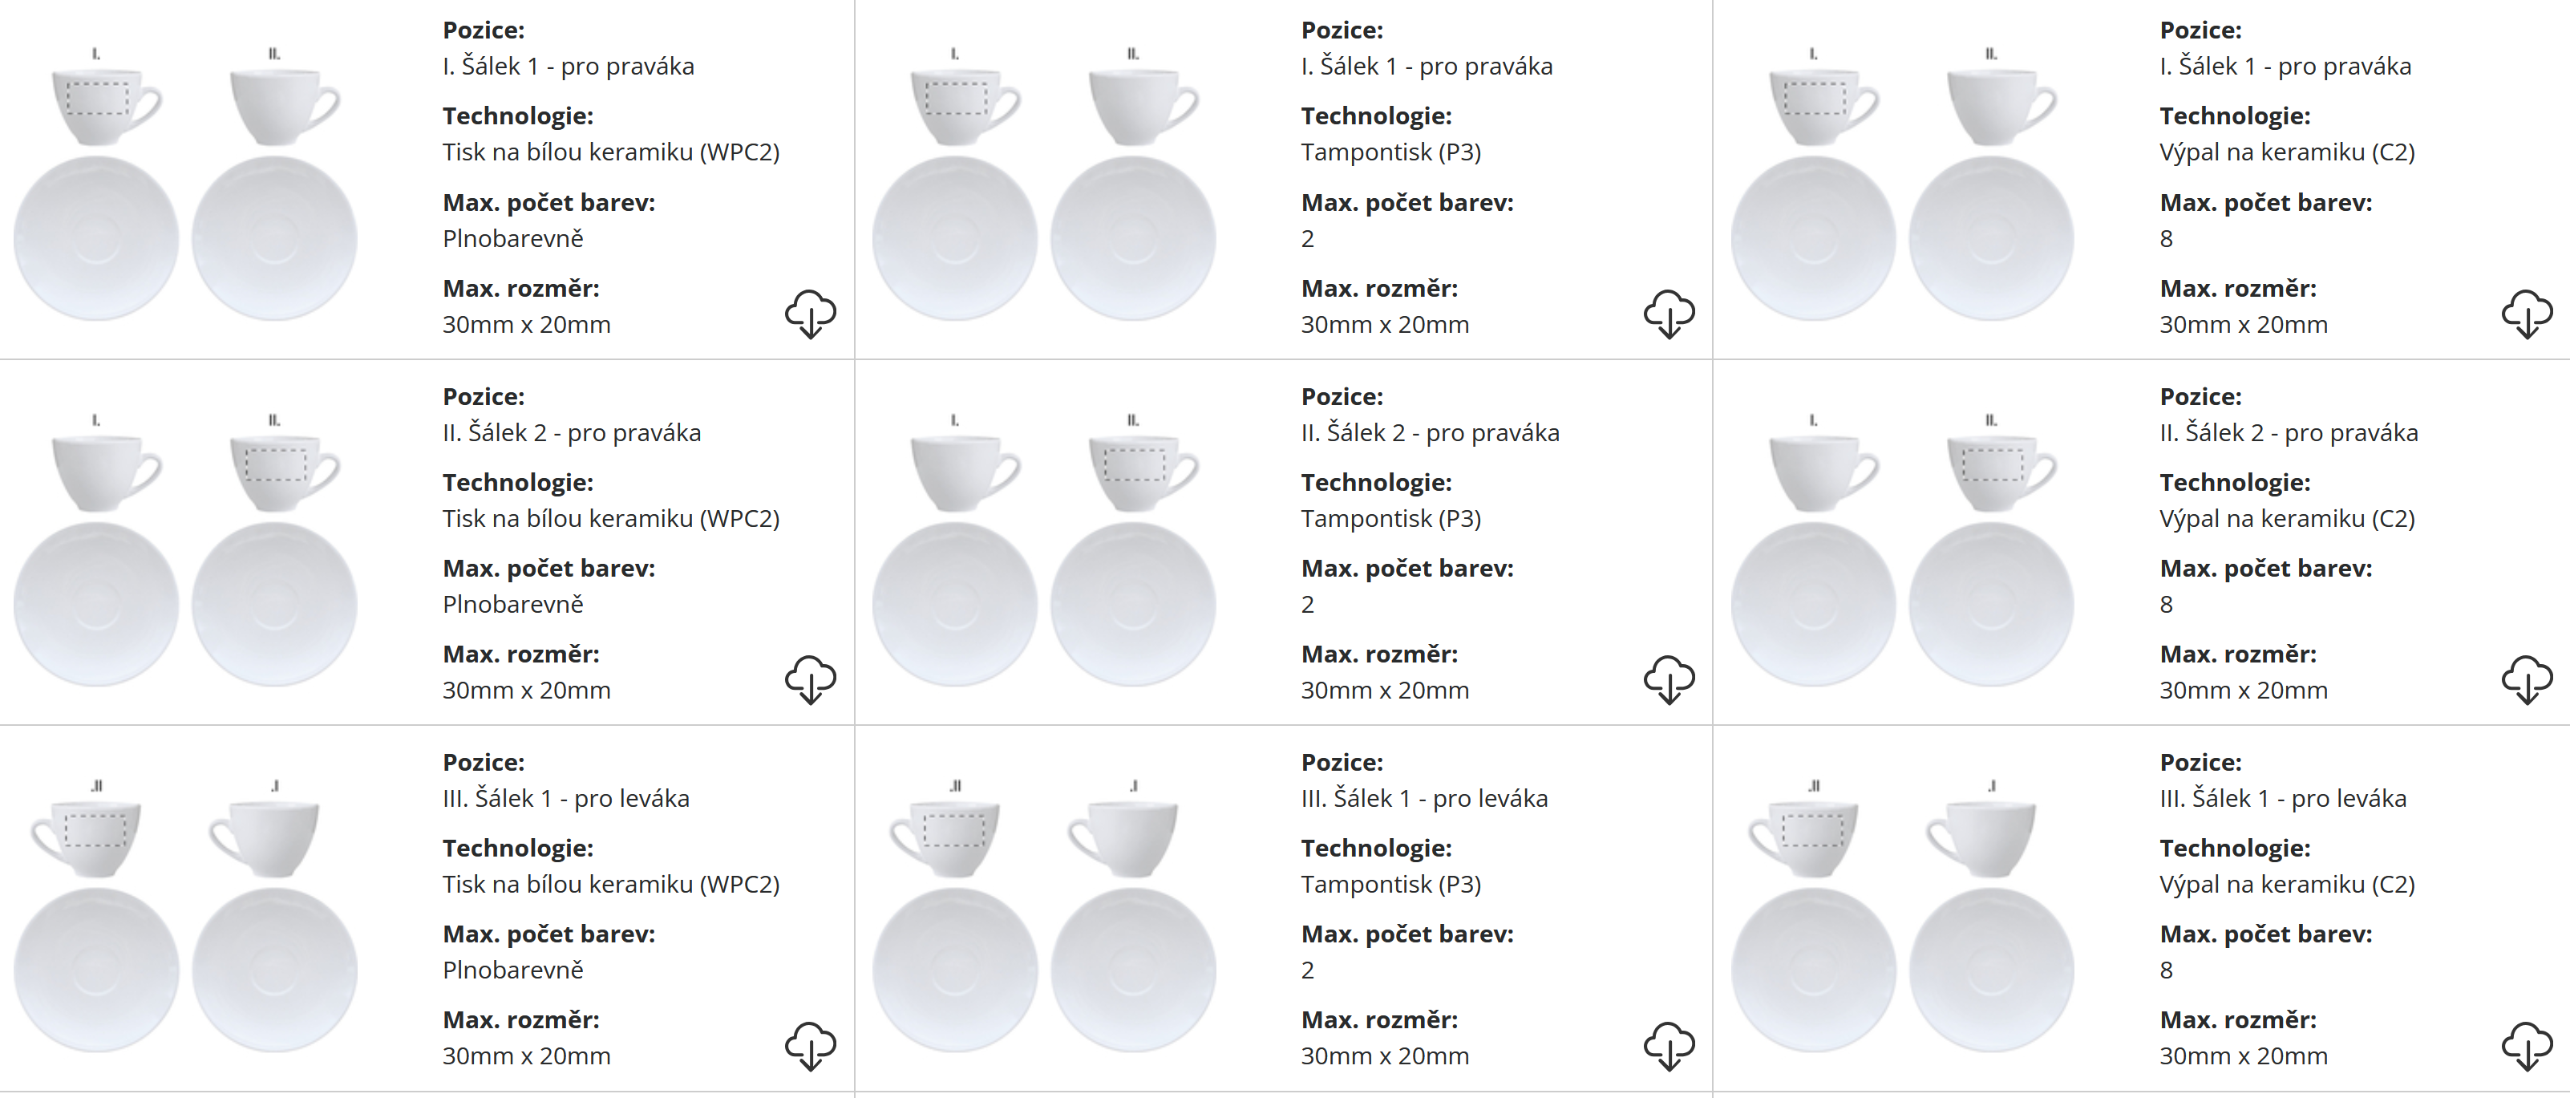The width and height of the screenshot is (2570, 1098).
Task: Click 'Výpal na keramiku (C2)' text under Šálek 1 pro leváka
Action: (x=2287, y=885)
